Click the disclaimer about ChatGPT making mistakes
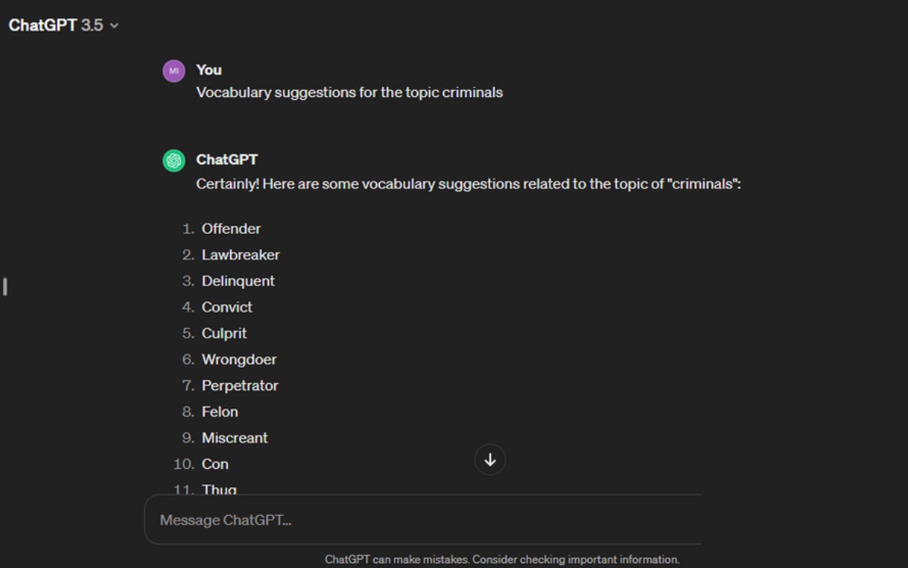The width and height of the screenshot is (908, 568). click(x=502, y=559)
